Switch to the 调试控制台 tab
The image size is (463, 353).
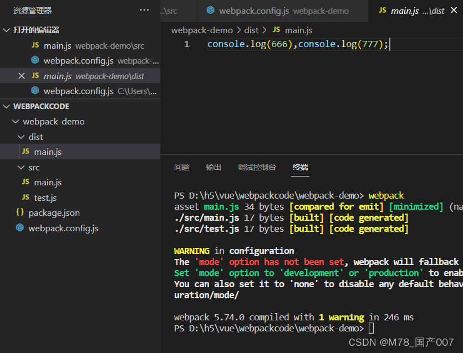(257, 167)
